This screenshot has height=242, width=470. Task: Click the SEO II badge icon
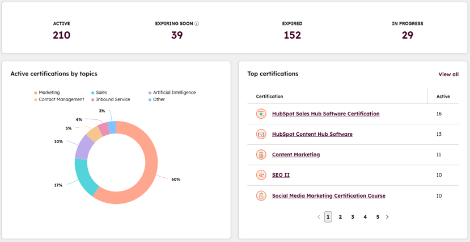261,175
